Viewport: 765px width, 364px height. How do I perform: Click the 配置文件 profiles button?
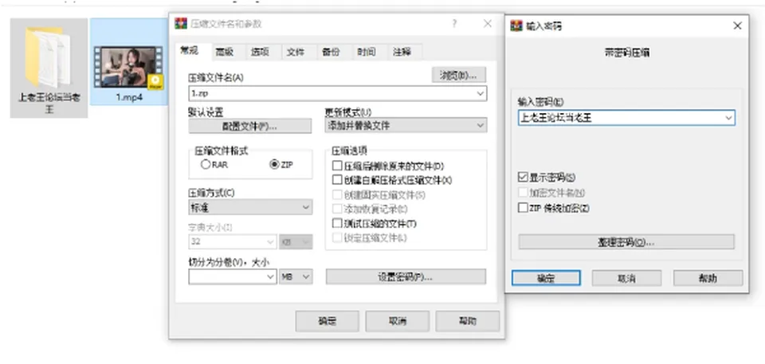[x=249, y=126]
